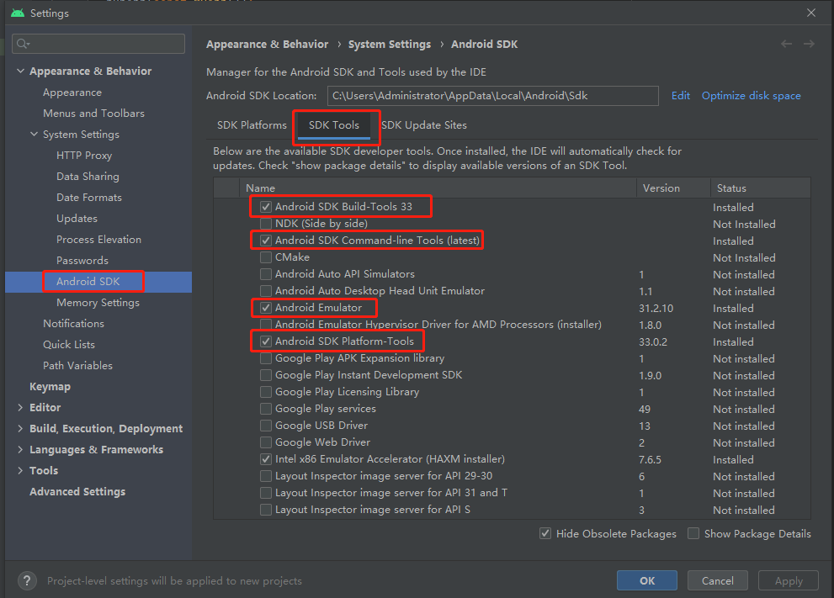
Task: Check Google Web Driver box
Action: click(x=266, y=442)
